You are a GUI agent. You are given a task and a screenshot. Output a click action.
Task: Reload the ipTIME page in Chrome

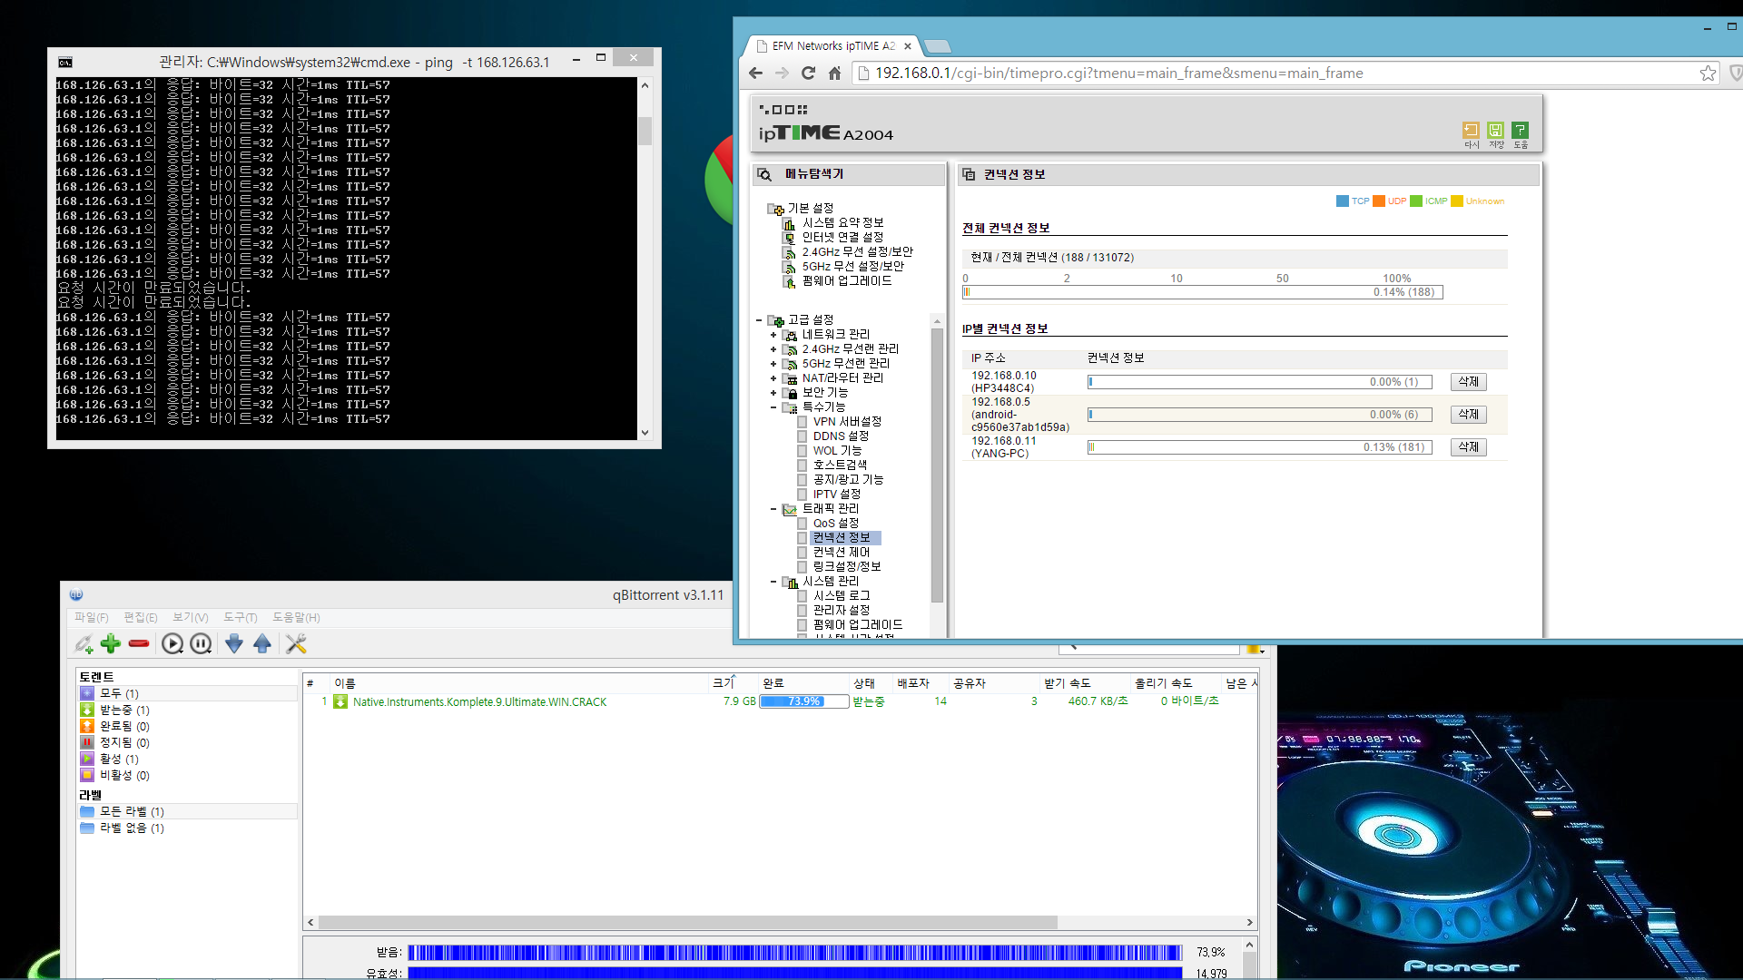click(809, 73)
